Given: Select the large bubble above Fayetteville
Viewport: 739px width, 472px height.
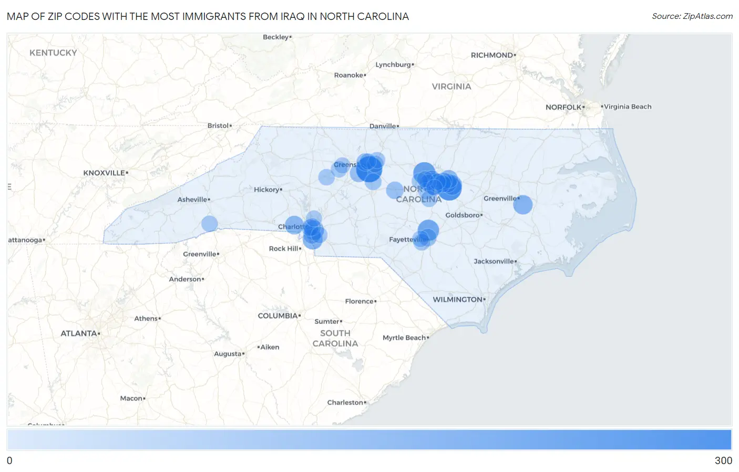Looking at the screenshot, I should click(x=428, y=230).
